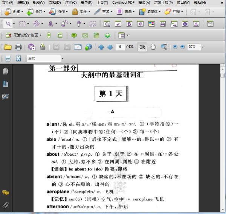This screenshot has width=226, height=214.
Task: Toggle the arrow selection tool
Action: coord(8,24)
